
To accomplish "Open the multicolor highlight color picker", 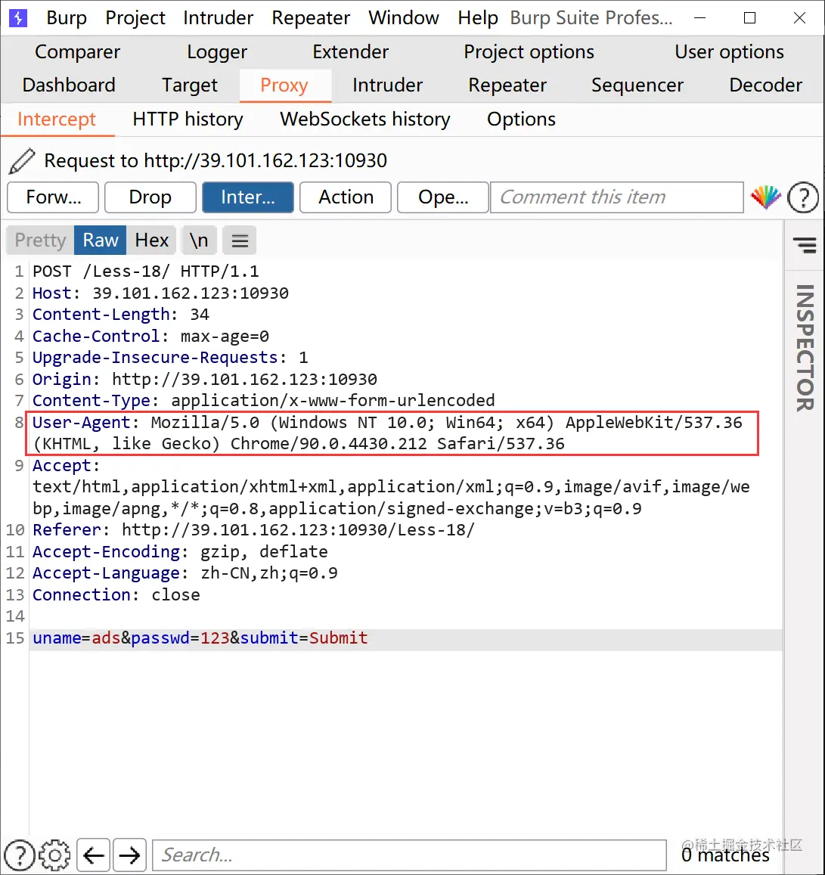I will point(765,197).
